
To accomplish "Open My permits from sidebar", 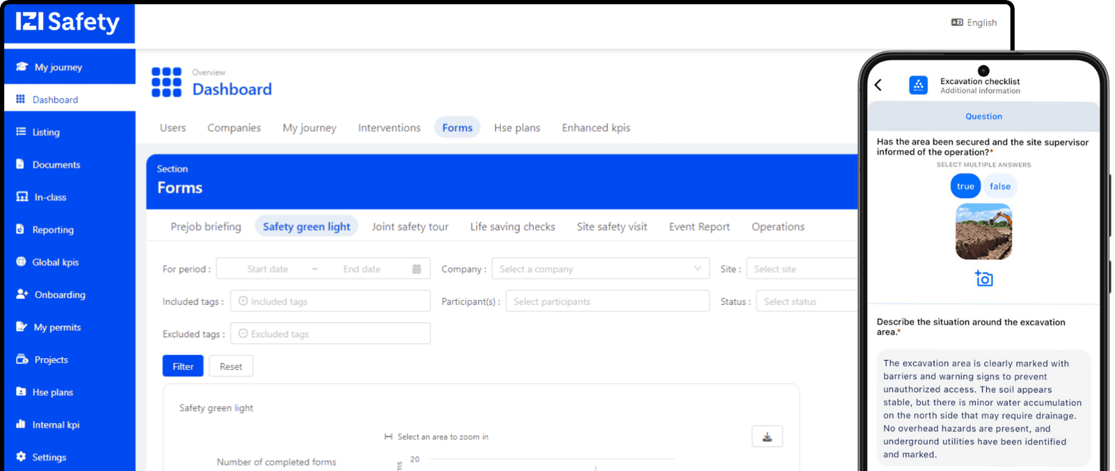I will point(57,327).
